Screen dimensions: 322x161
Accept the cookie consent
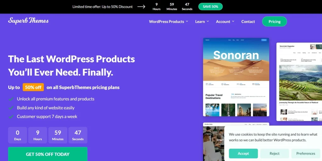pyautogui.click(x=243, y=153)
